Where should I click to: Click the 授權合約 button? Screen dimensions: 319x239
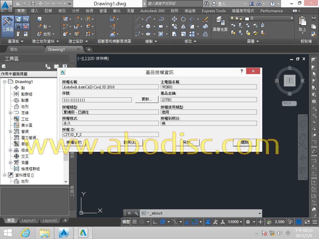(x=74, y=143)
